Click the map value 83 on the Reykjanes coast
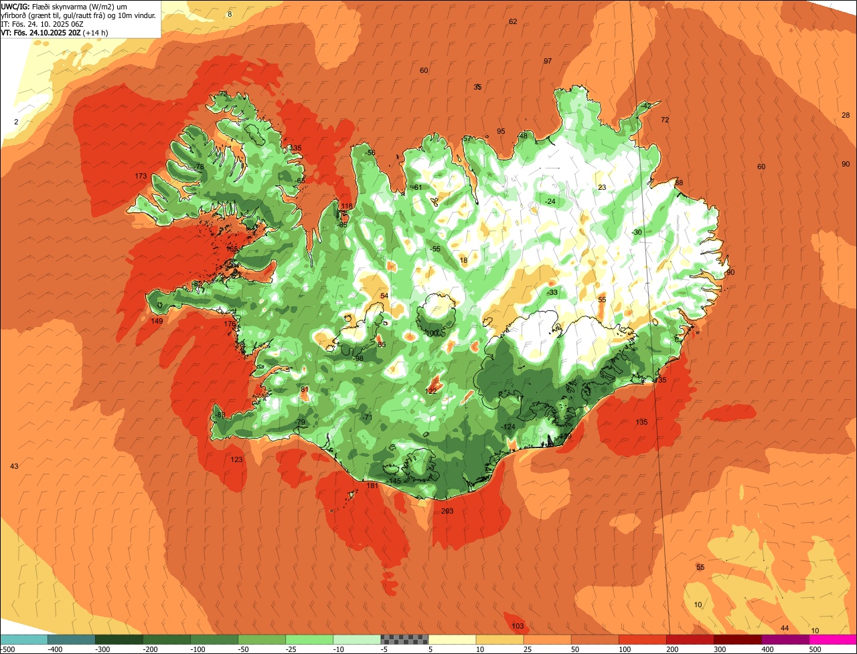Viewport: 857px width, 654px height. 221,415
